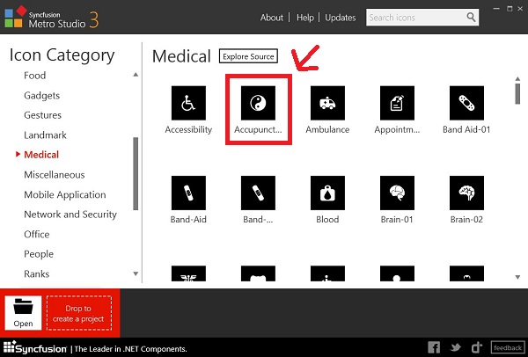Choose the Miscellaneous category
This screenshot has height=357, width=528.
click(x=55, y=175)
